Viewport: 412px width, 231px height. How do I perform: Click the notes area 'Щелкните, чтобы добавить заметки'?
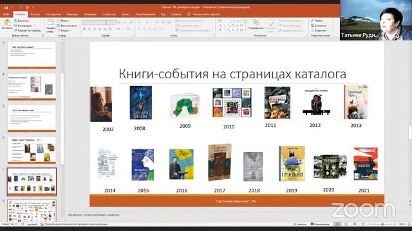pyautogui.click(x=93, y=215)
